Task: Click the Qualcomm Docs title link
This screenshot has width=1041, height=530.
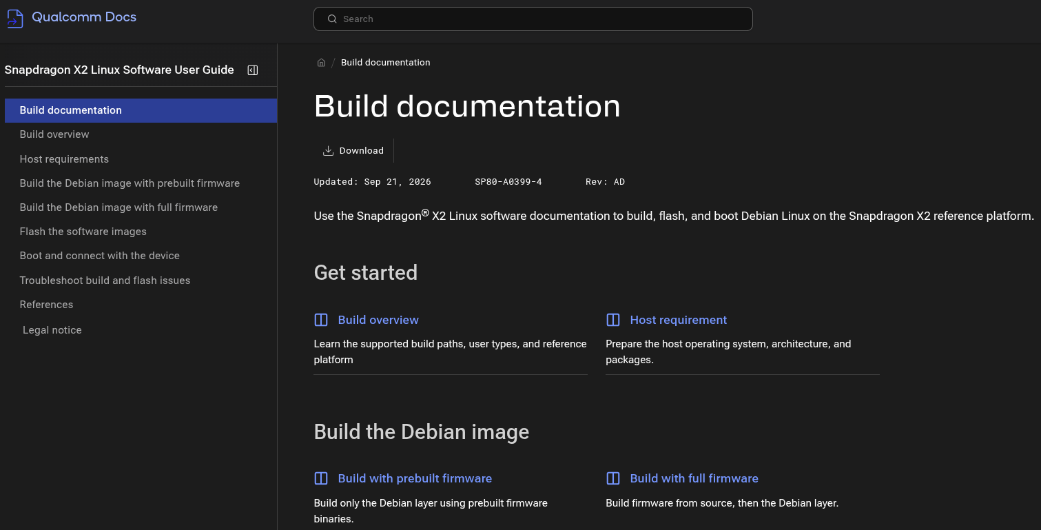Action: pyautogui.click(x=84, y=17)
